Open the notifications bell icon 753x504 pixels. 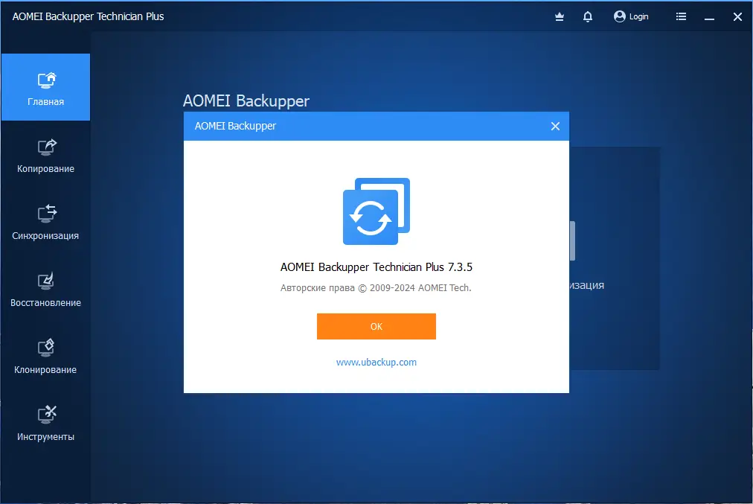pos(588,16)
